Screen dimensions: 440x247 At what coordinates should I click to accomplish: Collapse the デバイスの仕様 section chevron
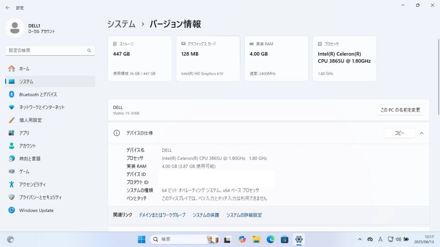pos(422,133)
